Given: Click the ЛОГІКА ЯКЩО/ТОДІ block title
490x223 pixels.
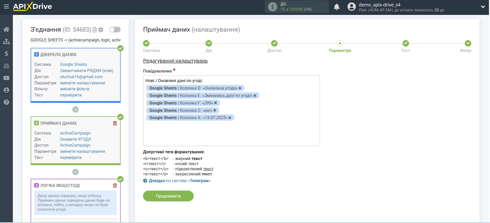Looking at the screenshot, I should pyautogui.click(x=60, y=185).
